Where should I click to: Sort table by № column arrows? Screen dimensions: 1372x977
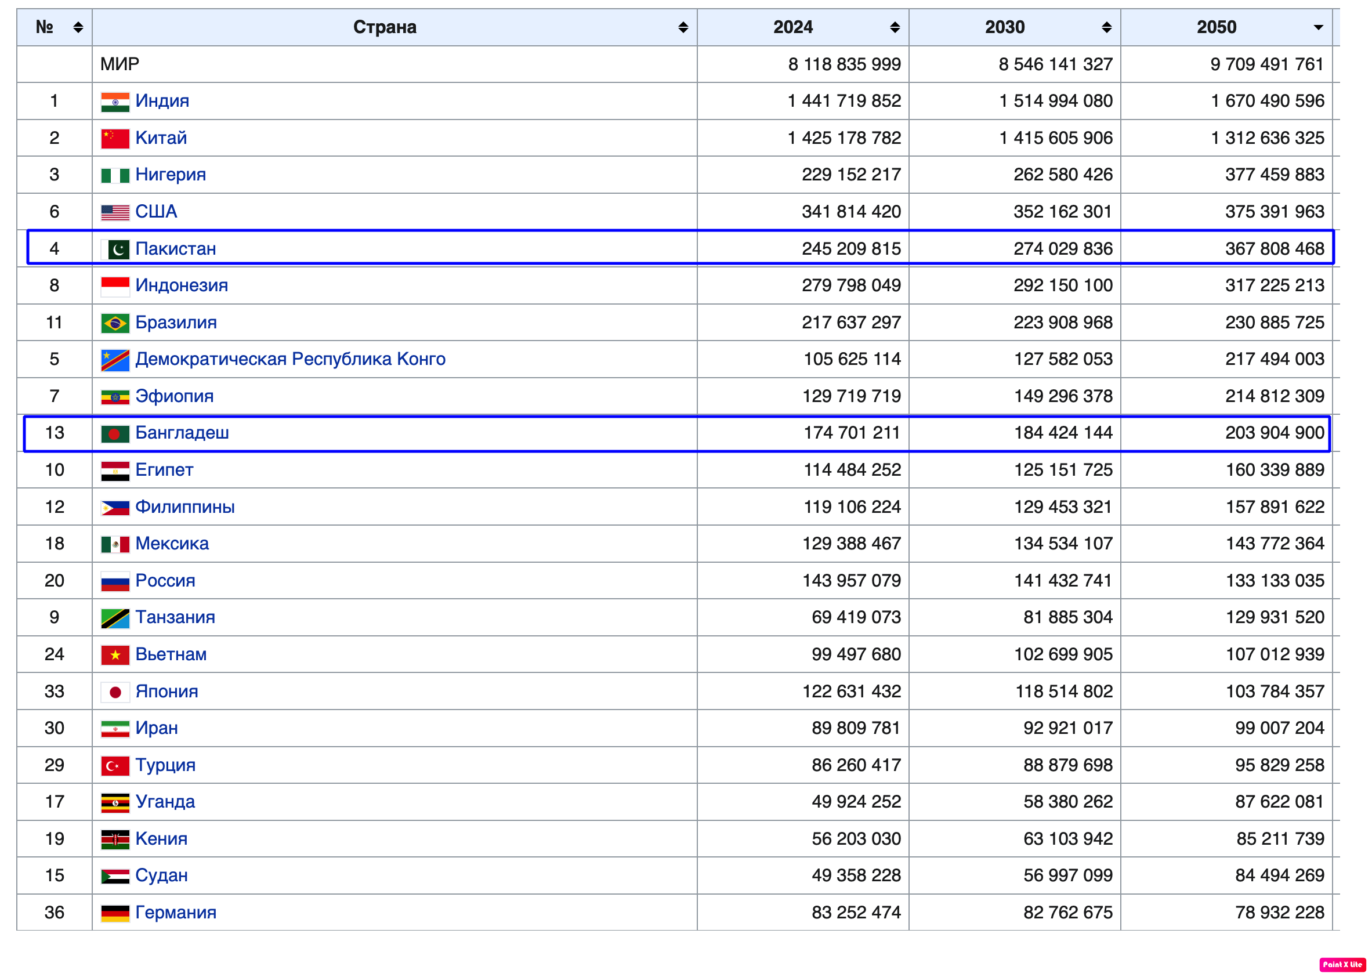(78, 27)
